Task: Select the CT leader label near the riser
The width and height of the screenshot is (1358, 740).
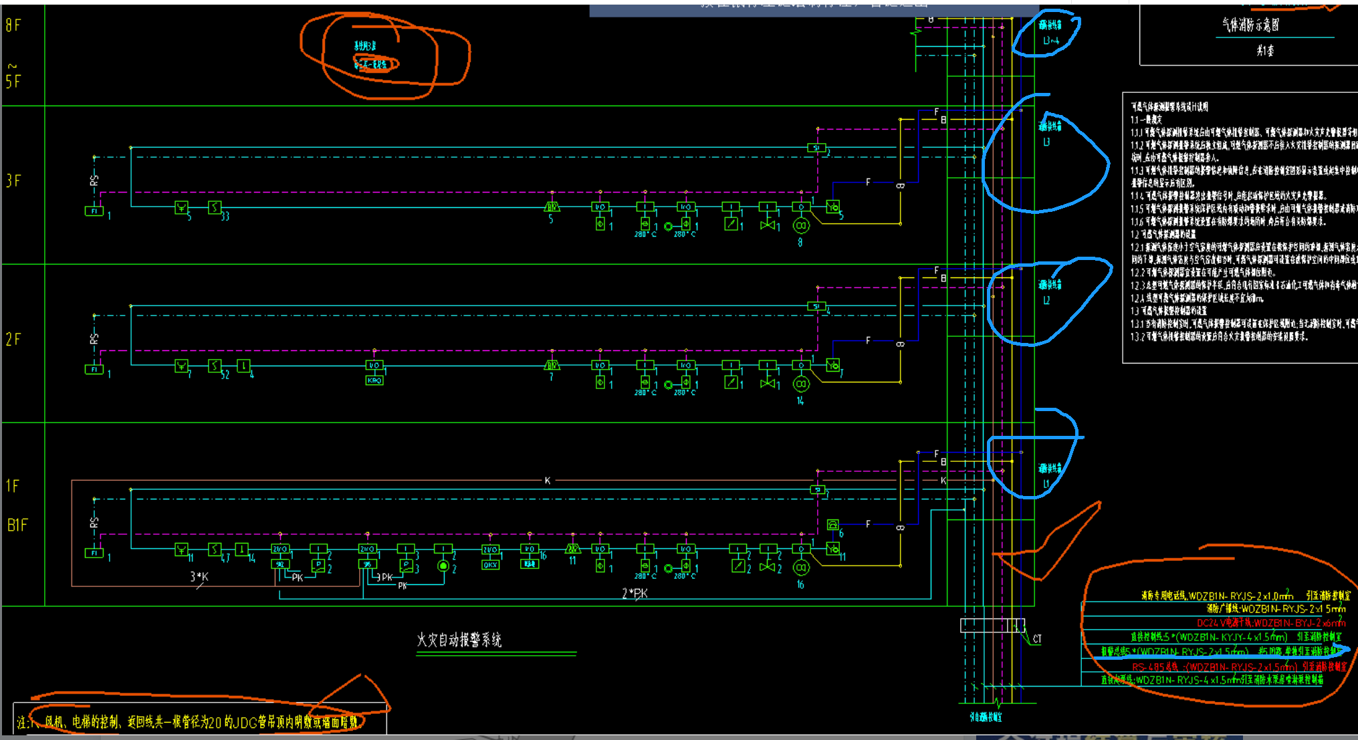Action: coord(1036,639)
